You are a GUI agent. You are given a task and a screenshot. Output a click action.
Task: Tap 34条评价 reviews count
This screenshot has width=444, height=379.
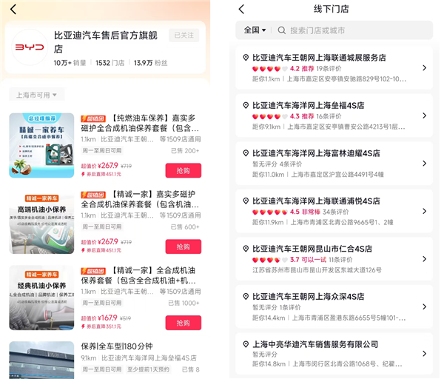click(336, 212)
